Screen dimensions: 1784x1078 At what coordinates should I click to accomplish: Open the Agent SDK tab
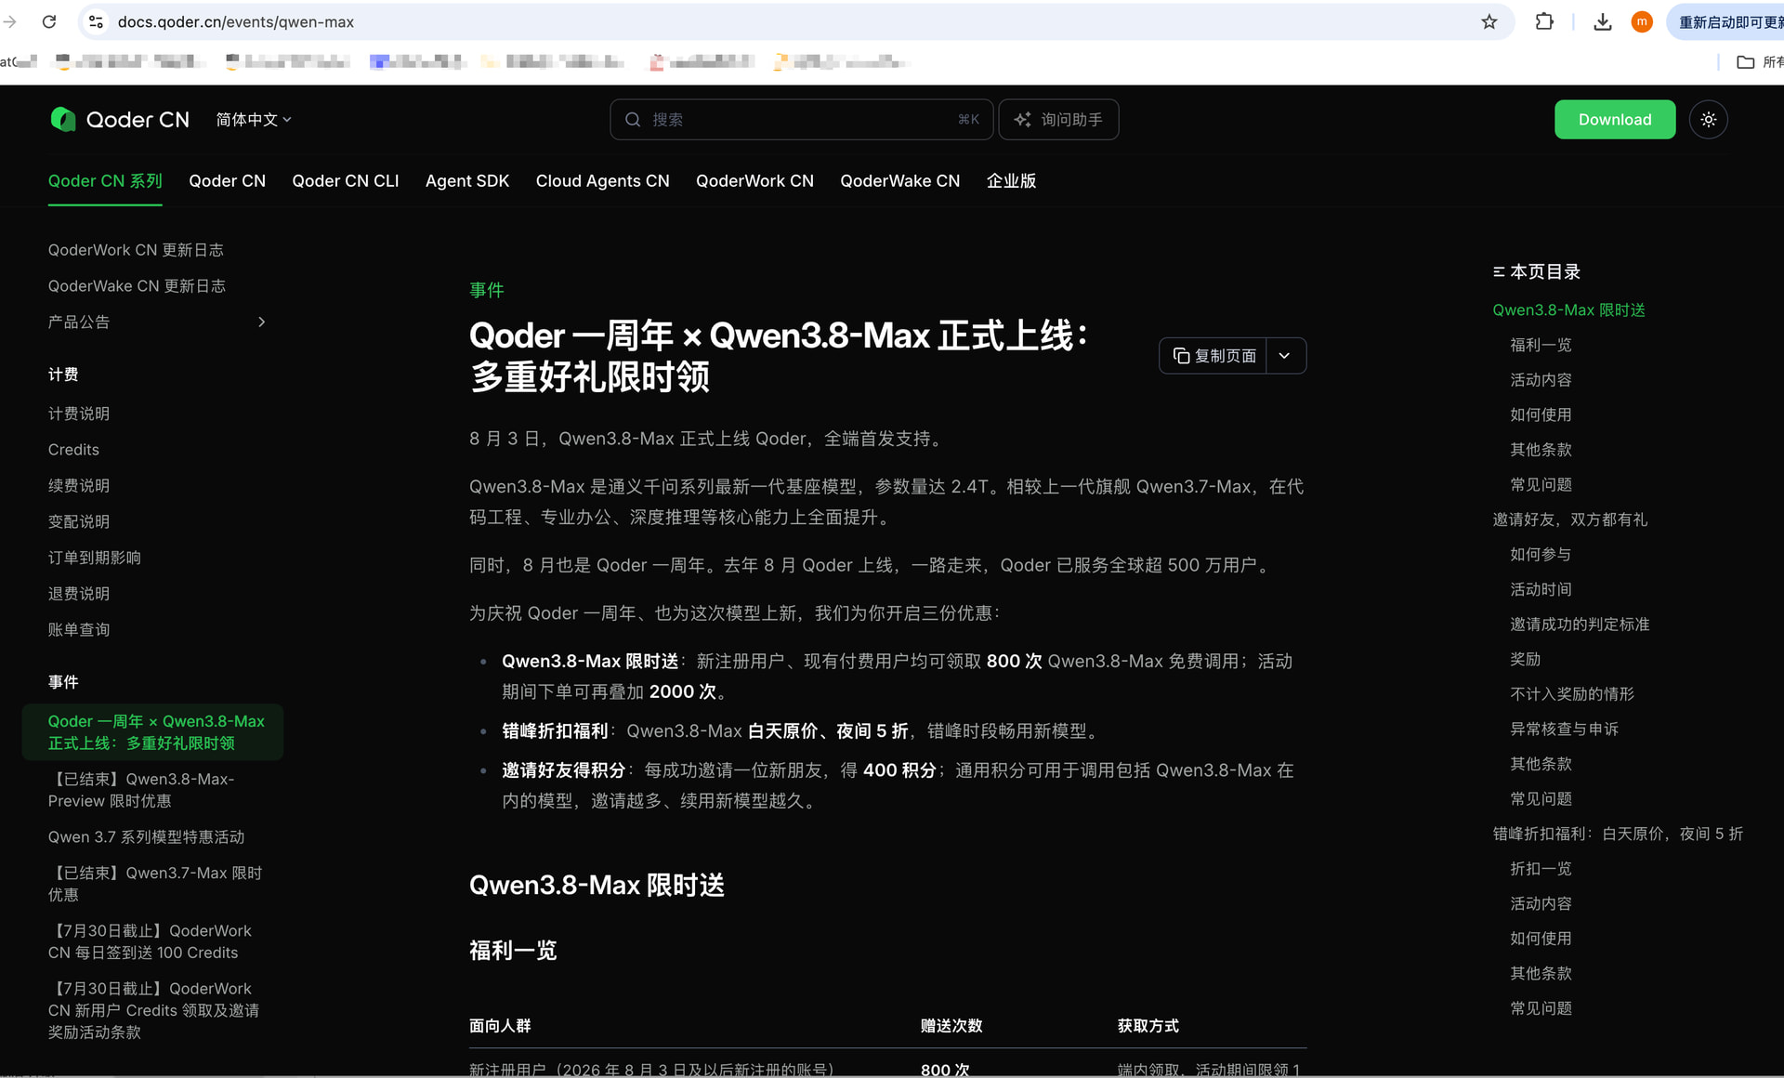(467, 181)
